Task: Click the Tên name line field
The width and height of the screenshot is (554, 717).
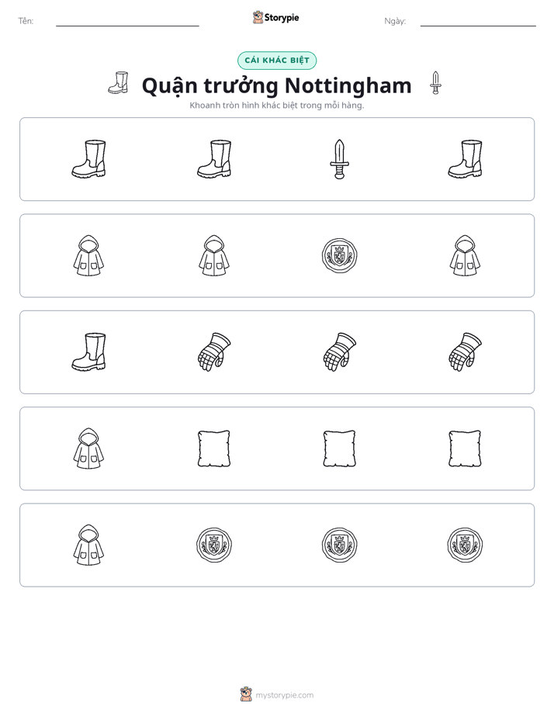Action: coord(127,21)
